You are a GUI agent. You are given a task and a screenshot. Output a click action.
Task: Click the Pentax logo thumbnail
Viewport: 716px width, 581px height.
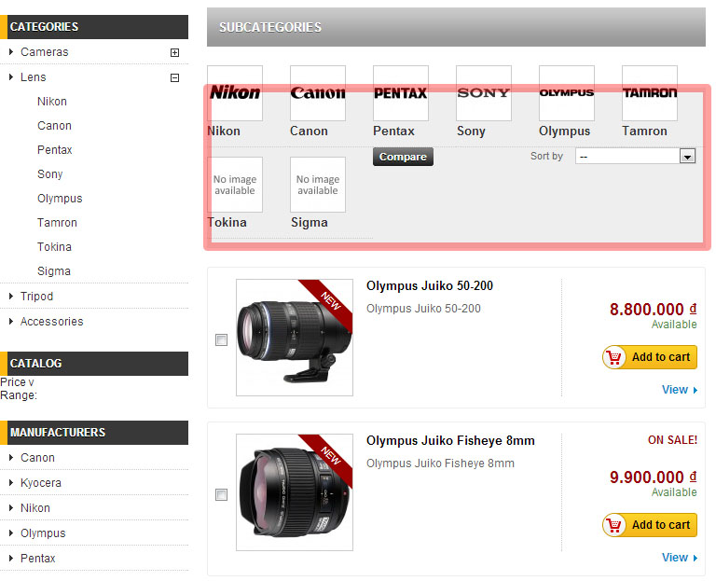[x=401, y=93]
